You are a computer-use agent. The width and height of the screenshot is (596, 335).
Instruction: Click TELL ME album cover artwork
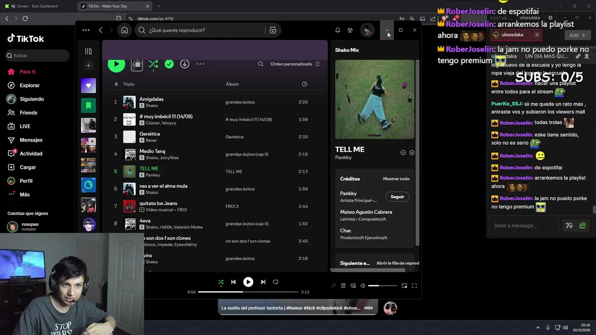point(375,99)
